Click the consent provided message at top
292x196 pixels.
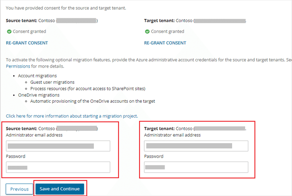point(66,8)
